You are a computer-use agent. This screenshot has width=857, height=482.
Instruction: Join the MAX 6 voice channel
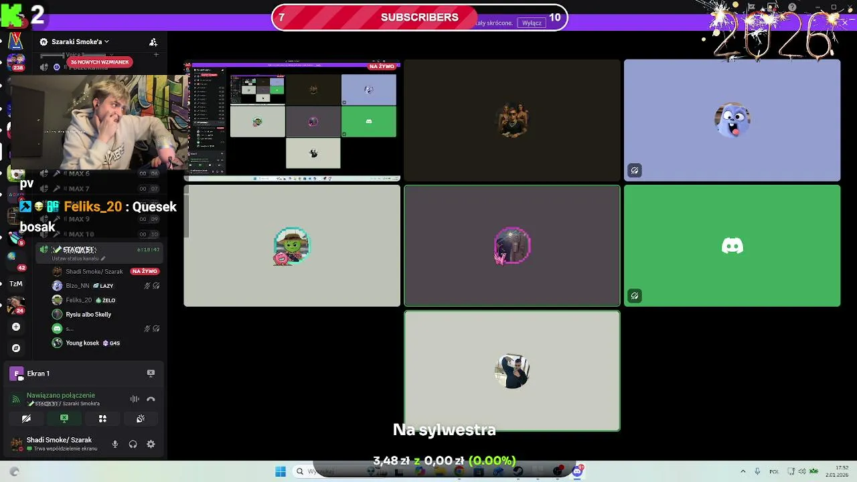tap(100, 173)
